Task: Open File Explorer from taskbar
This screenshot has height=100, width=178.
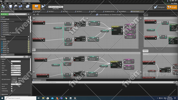Action: click(43, 98)
